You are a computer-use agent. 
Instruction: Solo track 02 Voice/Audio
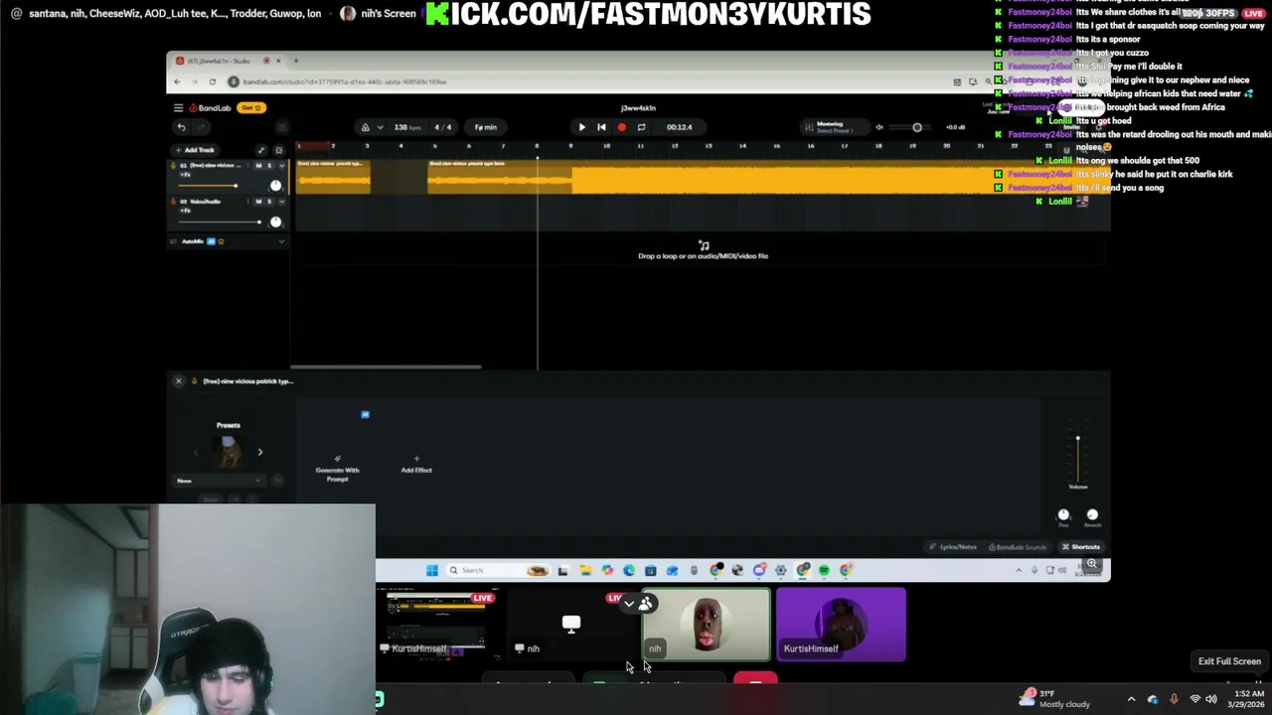click(x=269, y=202)
